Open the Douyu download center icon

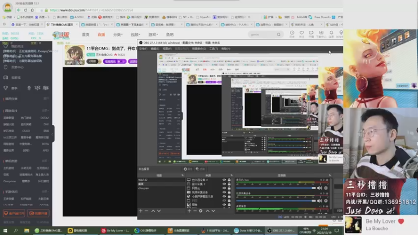coord(321,32)
